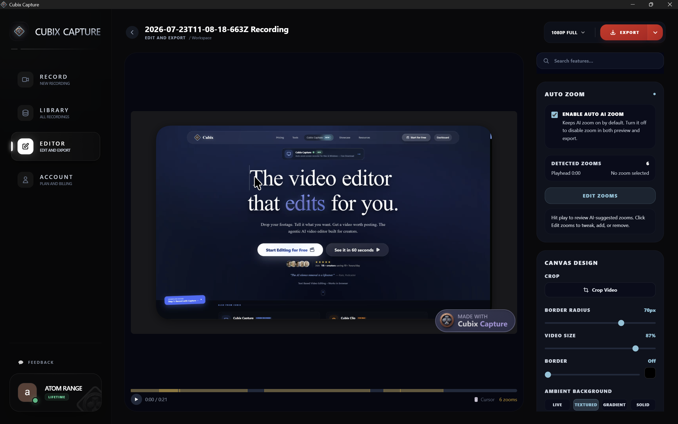Screen dimensions: 678x424
Task: Focus the Search features input field
Action: click(x=600, y=61)
